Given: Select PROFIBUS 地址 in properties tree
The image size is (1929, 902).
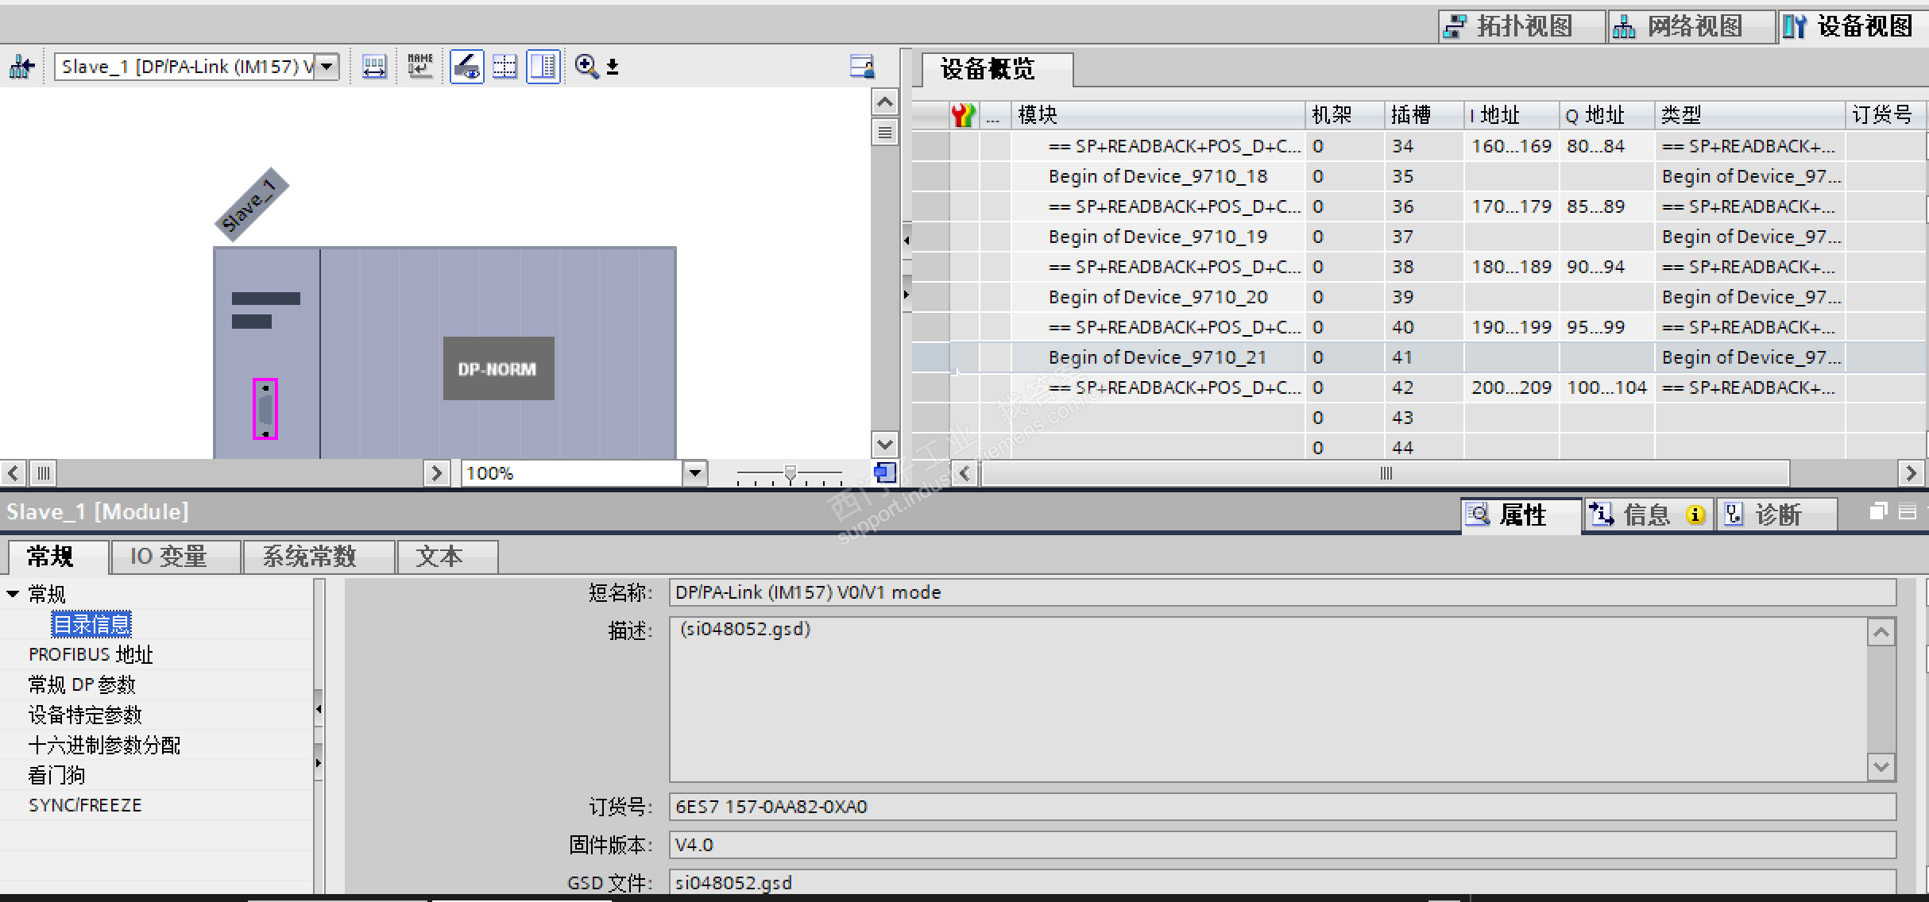Looking at the screenshot, I should pos(91,654).
